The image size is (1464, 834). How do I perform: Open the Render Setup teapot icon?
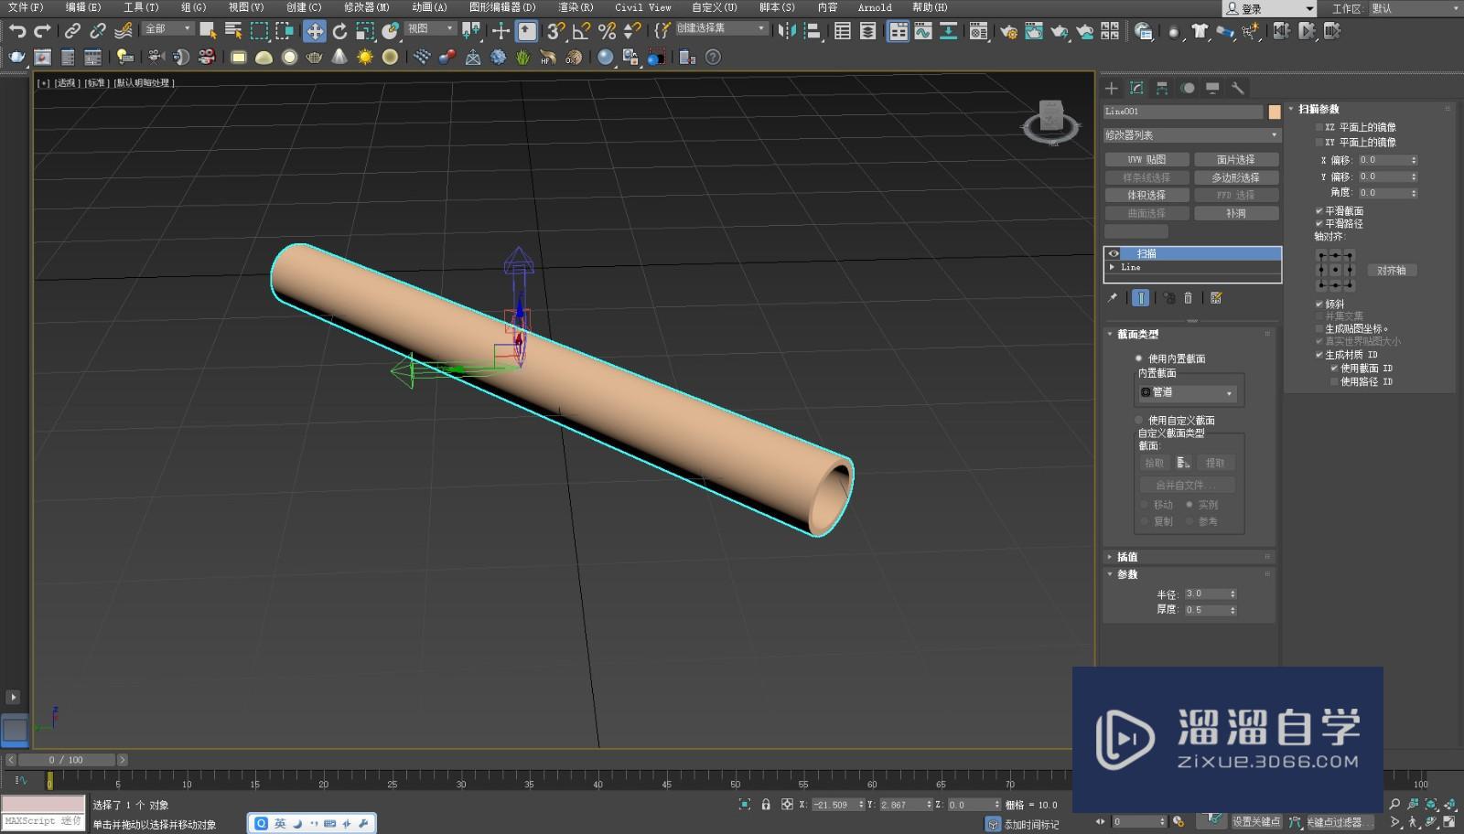(1008, 31)
